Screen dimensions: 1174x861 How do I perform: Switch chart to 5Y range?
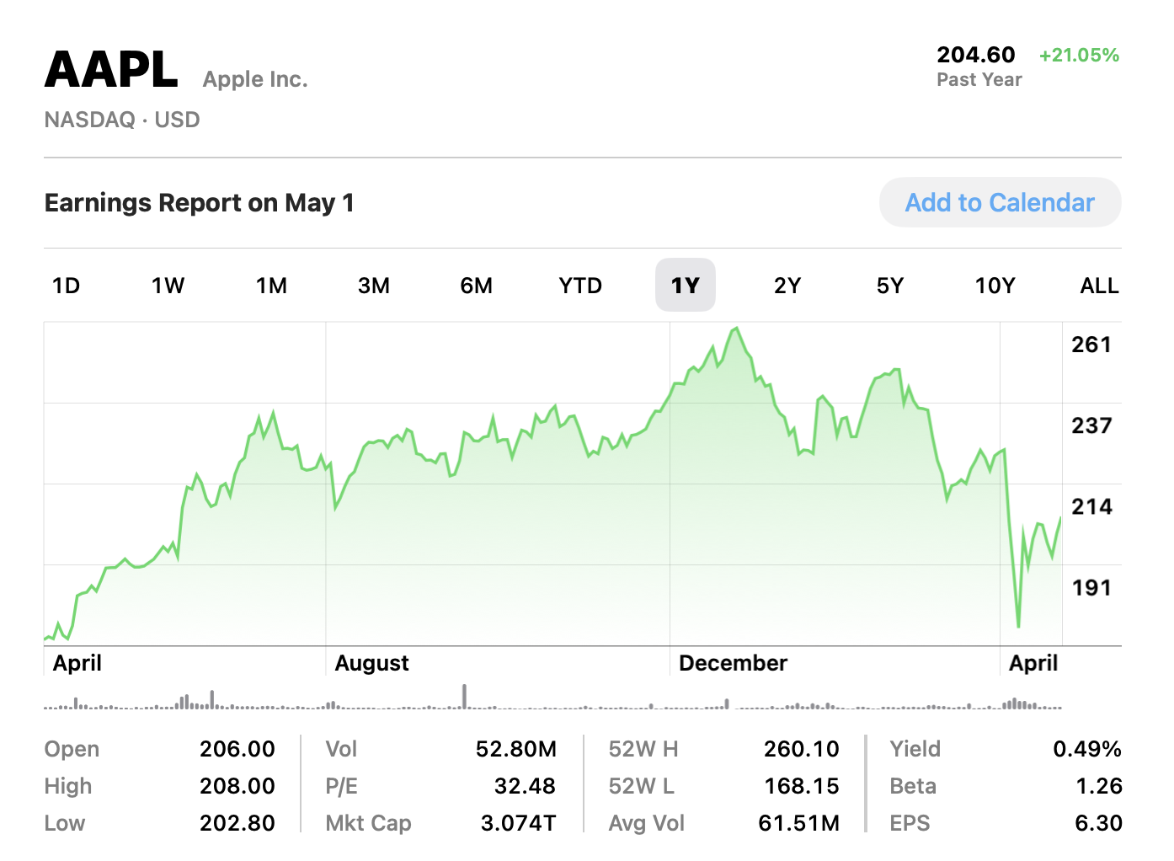coord(890,286)
